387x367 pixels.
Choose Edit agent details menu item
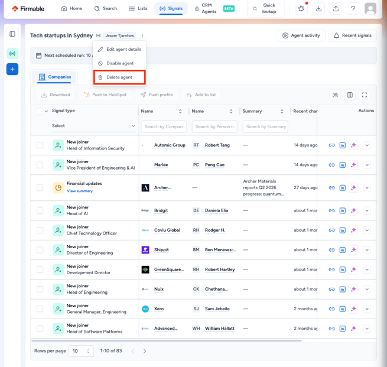[x=119, y=50]
